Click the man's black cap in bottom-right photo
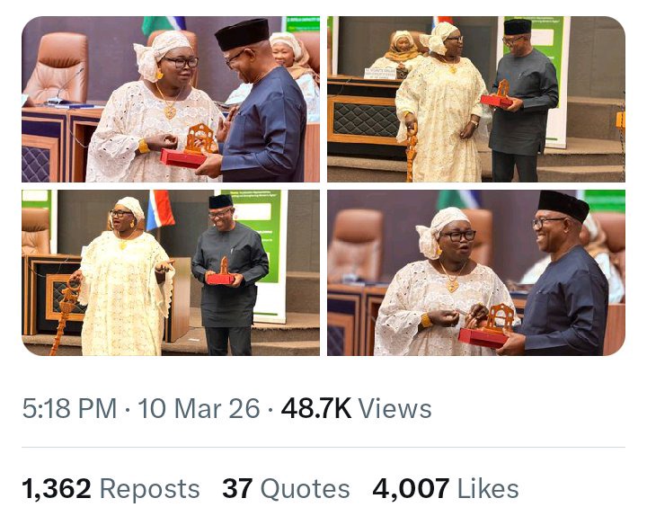The height and width of the screenshot is (525, 647). [x=563, y=204]
